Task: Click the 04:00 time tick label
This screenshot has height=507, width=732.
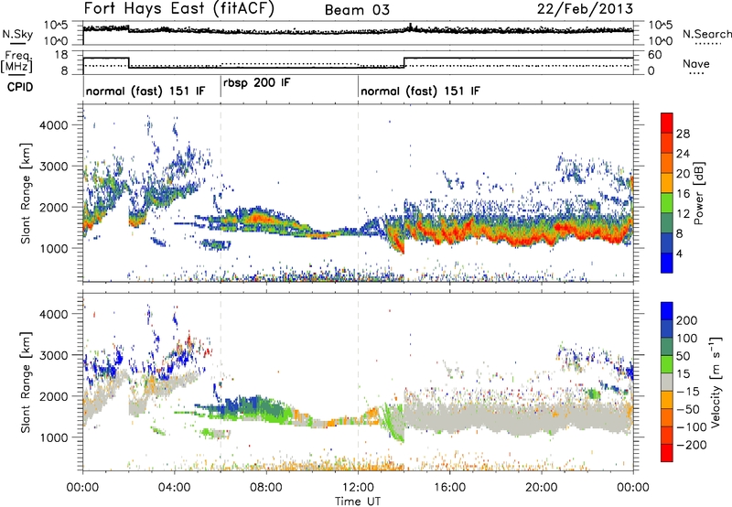Action: [174, 488]
